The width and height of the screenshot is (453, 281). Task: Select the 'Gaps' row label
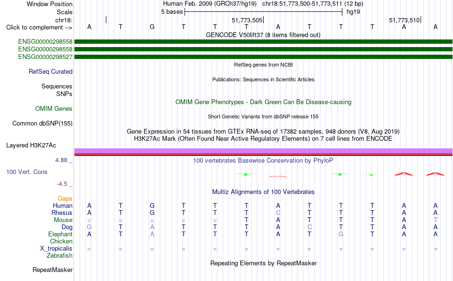[65, 198]
